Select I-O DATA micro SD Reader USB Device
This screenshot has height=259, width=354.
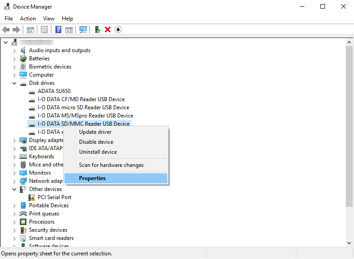click(83, 108)
